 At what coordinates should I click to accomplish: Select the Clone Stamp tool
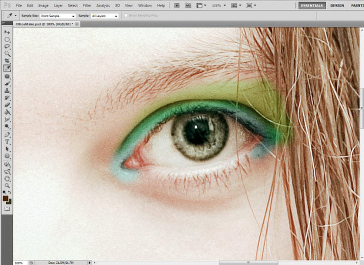[x=7, y=90]
